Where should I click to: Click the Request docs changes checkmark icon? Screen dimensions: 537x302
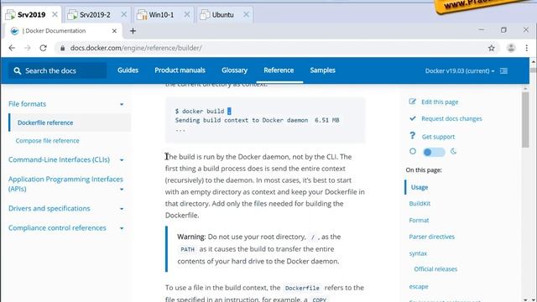pos(412,118)
